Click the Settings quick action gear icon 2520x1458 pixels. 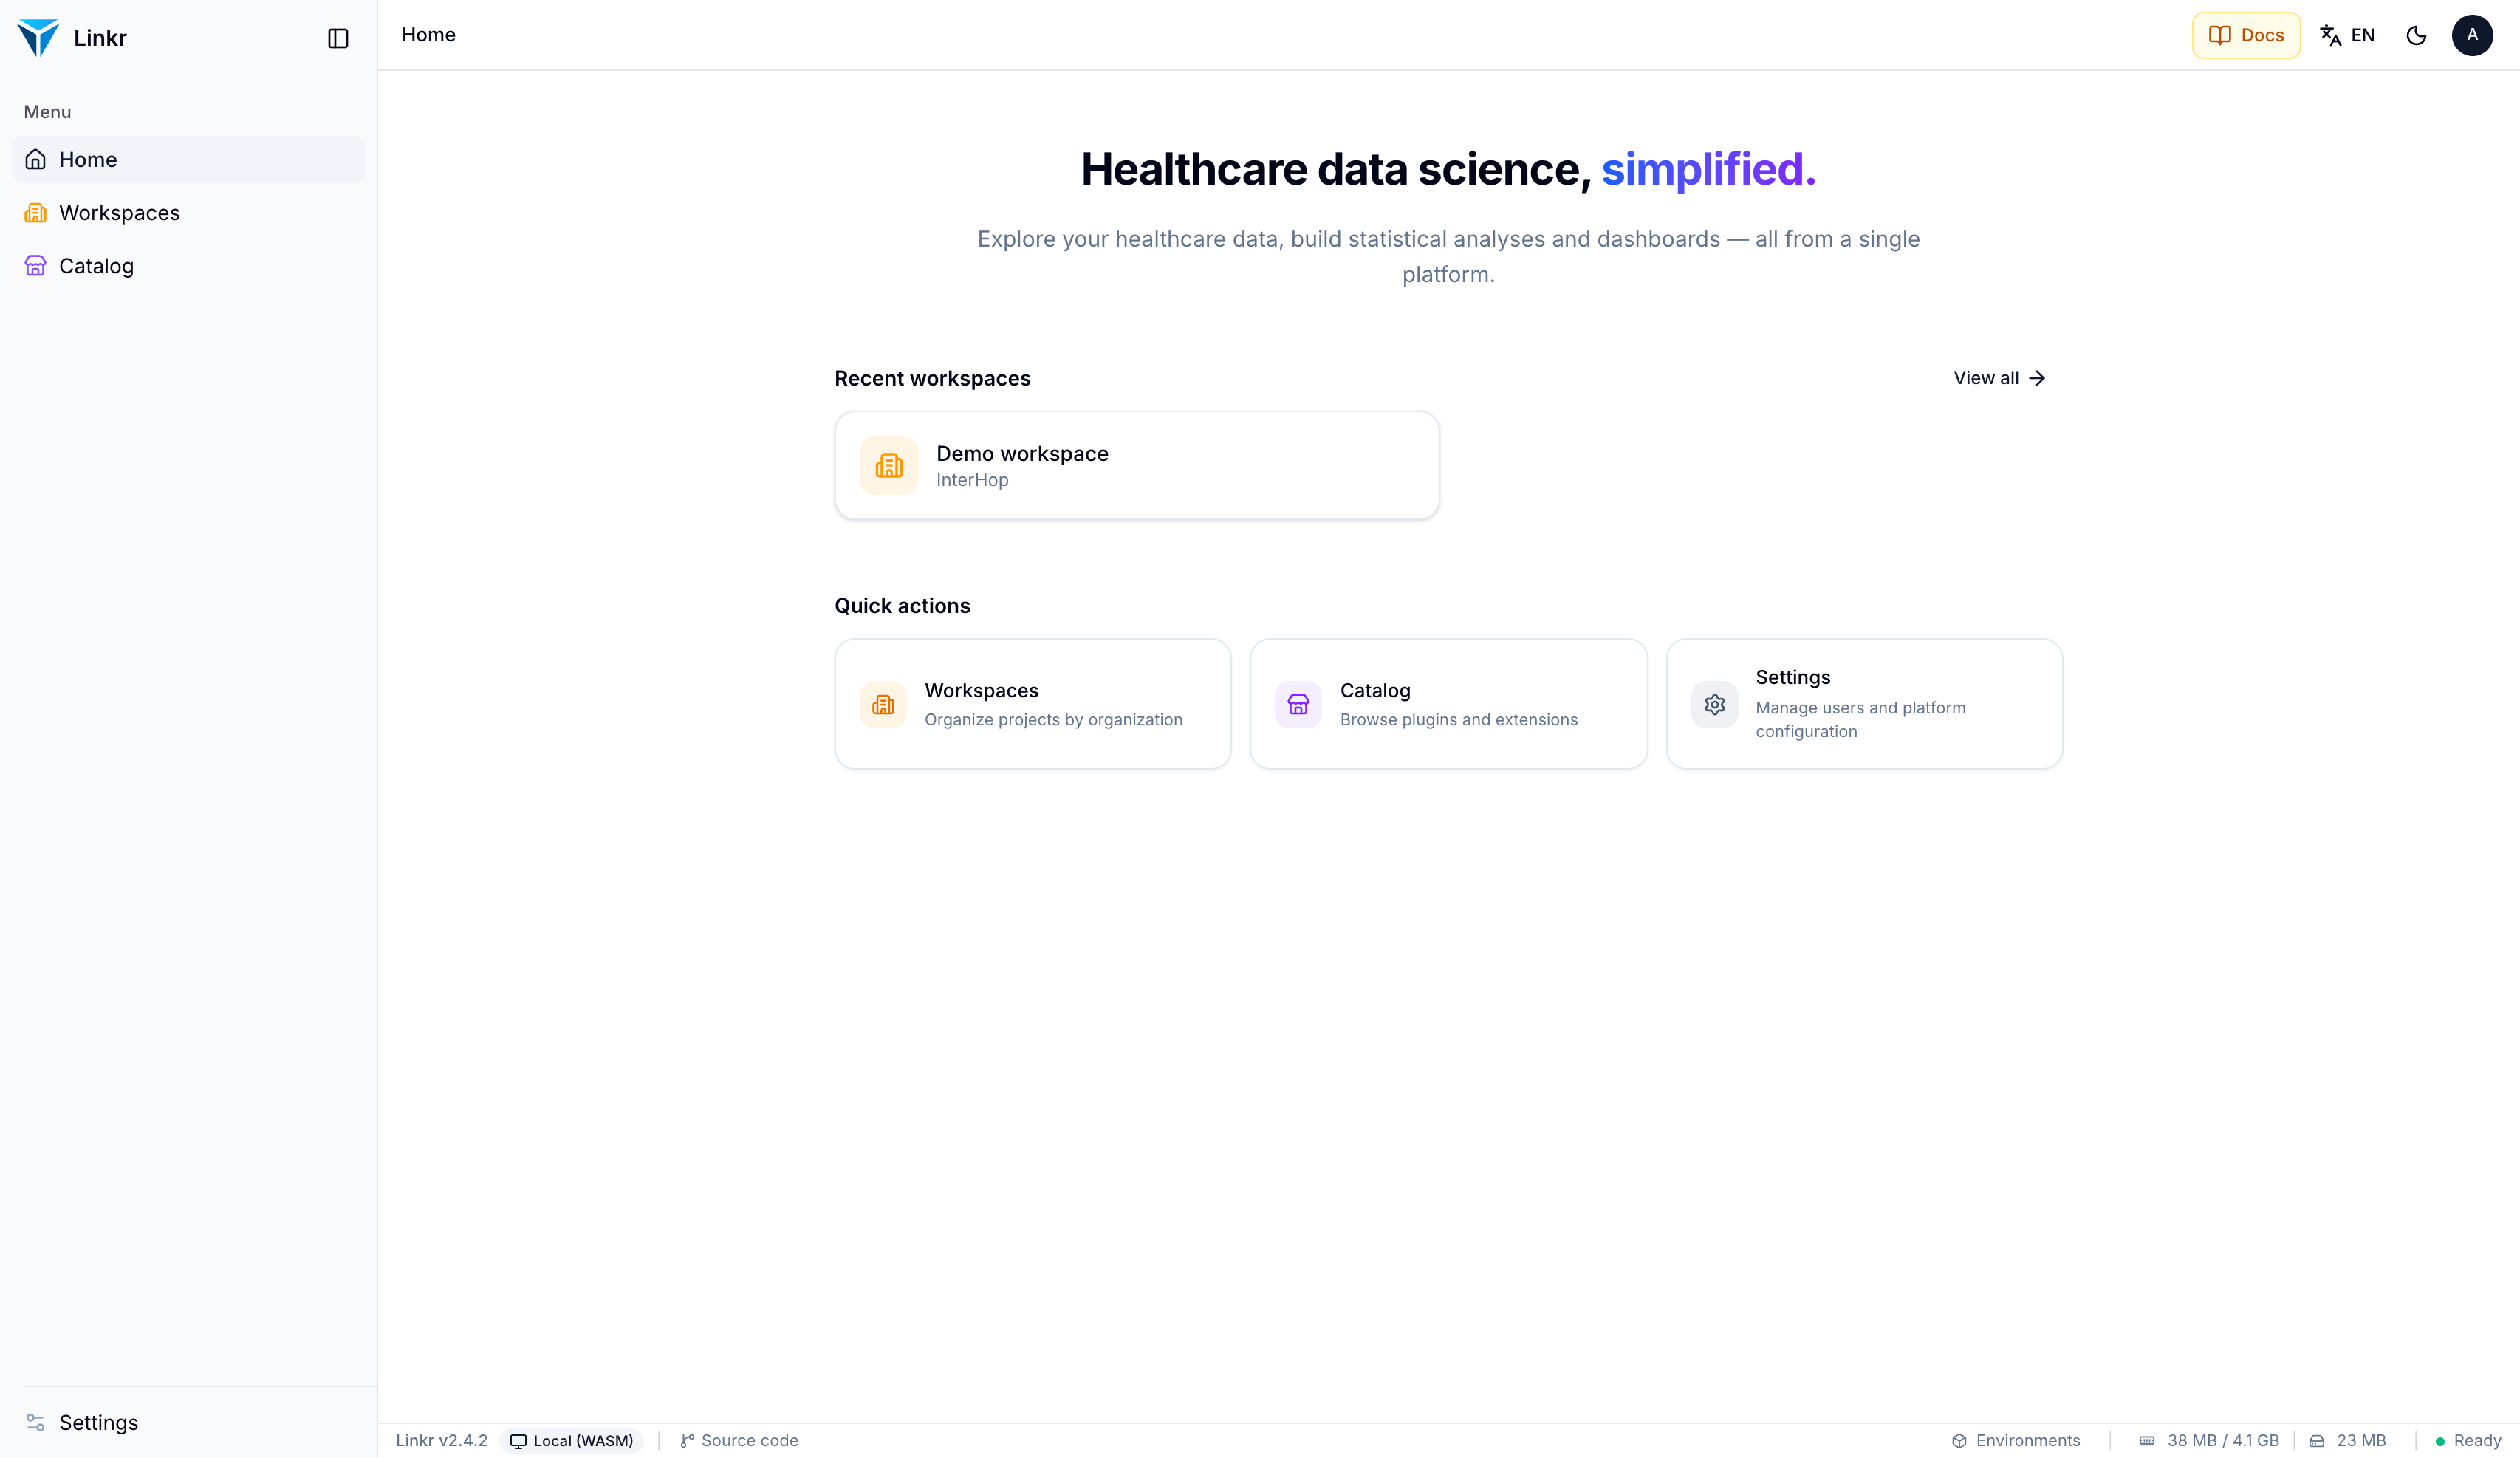[x=1713, y=704]
